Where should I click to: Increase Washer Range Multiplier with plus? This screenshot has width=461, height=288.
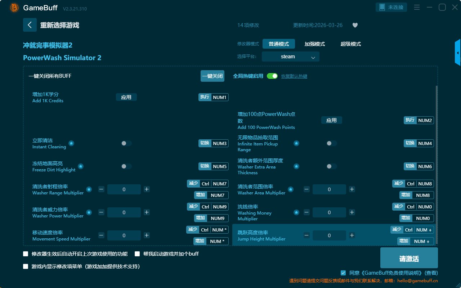point(147,189)
